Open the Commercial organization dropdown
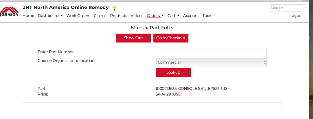This screenshot has height=119, width=313. click(211, 62)
